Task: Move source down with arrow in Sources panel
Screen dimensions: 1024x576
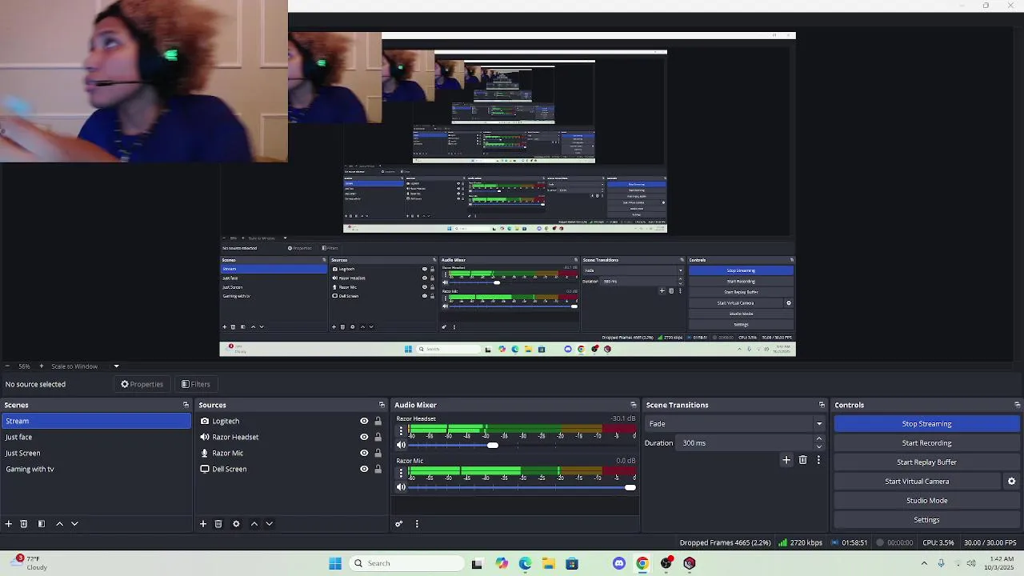Action: pyautogui.click(x=269, y=524)
